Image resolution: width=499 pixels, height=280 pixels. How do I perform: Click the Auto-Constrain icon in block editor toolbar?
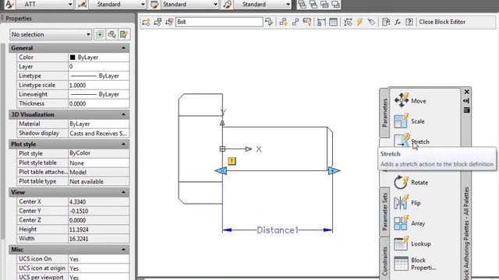tap(283, 22)
